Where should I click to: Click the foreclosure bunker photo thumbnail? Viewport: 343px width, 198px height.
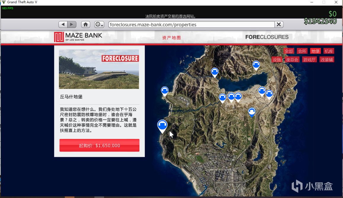[x=99, y=69]
